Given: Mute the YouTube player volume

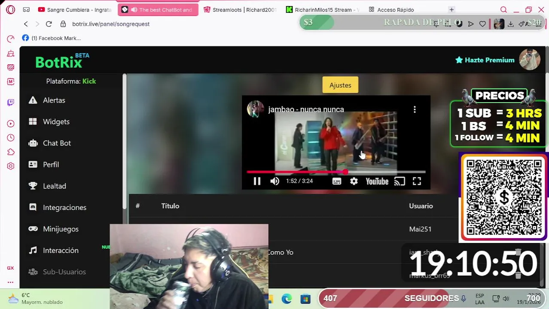Looking at the screenshot, I should [275, 182].
